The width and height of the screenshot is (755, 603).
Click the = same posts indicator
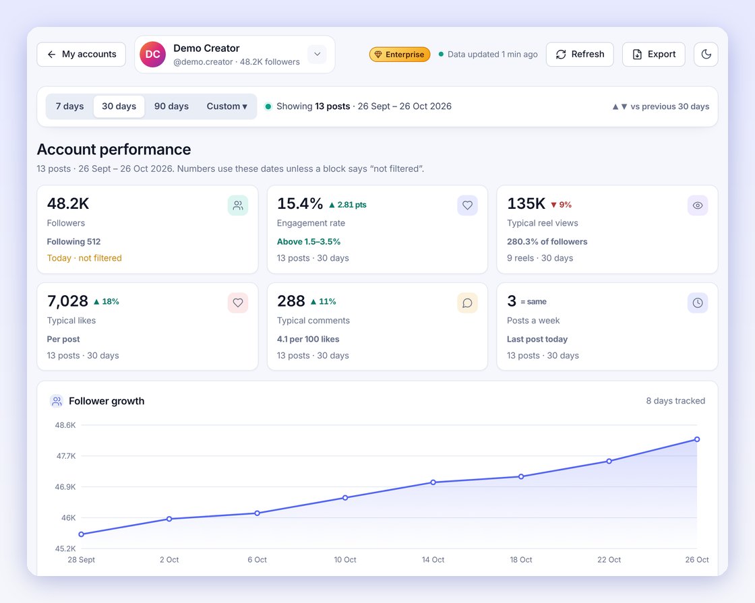tap(533, 302)
